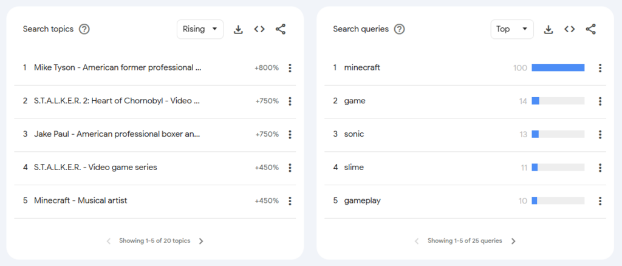The height and width of the screenshot is (266, 622).
Task: Share the Search topics card
Action: click(x=281, y=29)
